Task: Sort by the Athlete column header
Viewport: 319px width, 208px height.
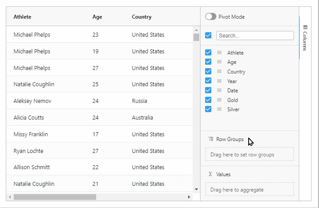Action: click(x=23, y=17)
